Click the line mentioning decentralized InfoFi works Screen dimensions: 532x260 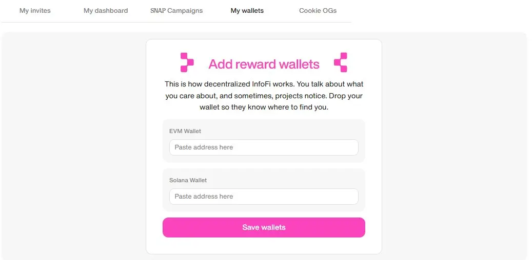point(264,84)
